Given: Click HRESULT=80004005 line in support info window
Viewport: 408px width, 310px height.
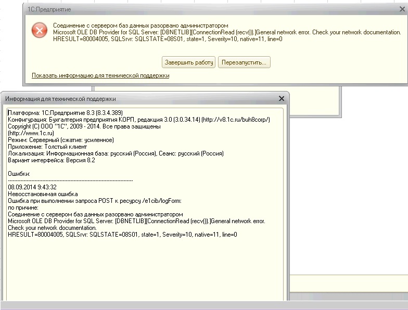Looking at the screenshot, I should [x=123, y=234].
